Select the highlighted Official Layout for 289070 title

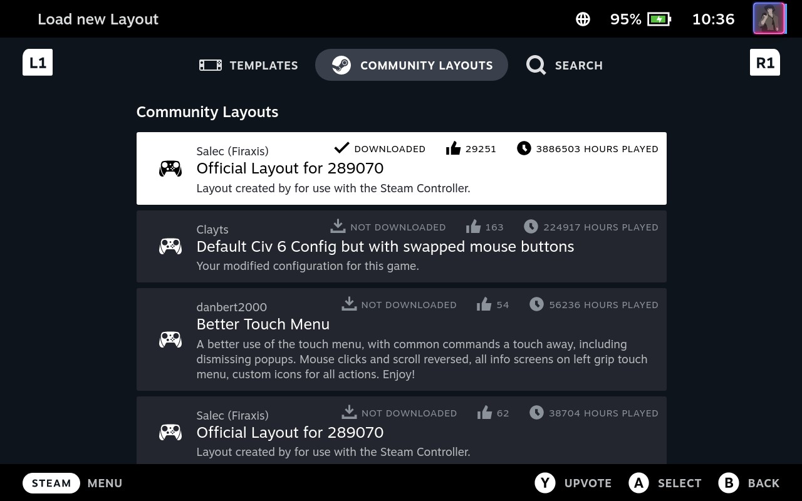tap(290, 168)
